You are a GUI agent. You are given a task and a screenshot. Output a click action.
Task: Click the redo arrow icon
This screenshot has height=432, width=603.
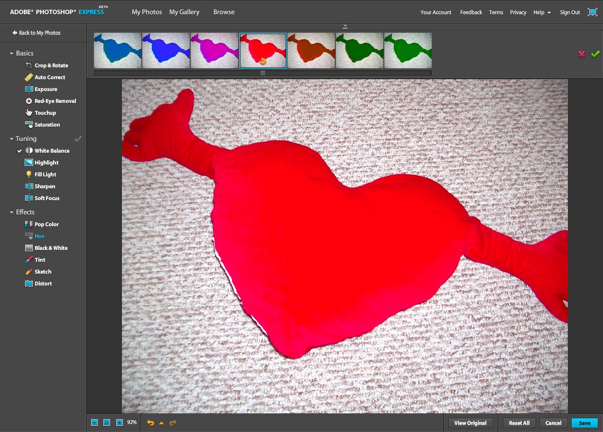[x=173, y=423]
